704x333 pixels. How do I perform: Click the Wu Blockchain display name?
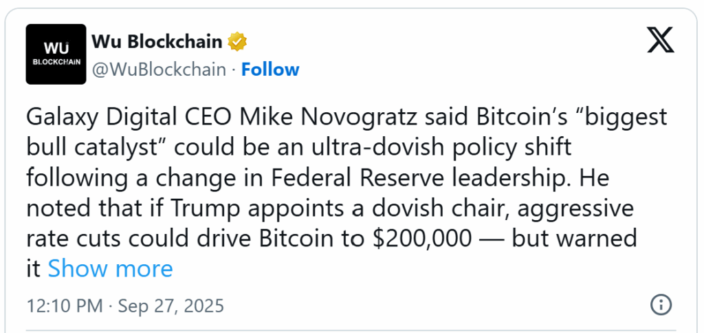(x=157, y=42)
